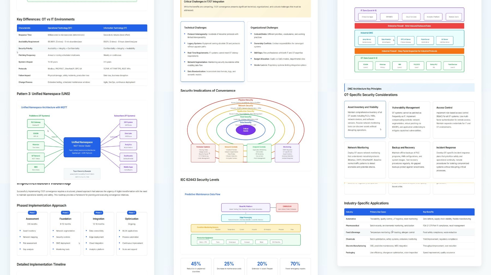Click the Detailed Implementation Timeline heading

point(41,264)
